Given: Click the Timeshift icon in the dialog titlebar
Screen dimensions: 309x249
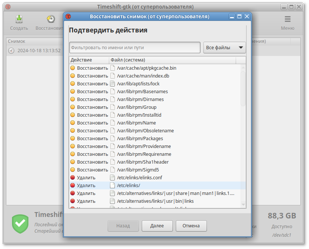Looking at the screenshot, I should 68,16.
